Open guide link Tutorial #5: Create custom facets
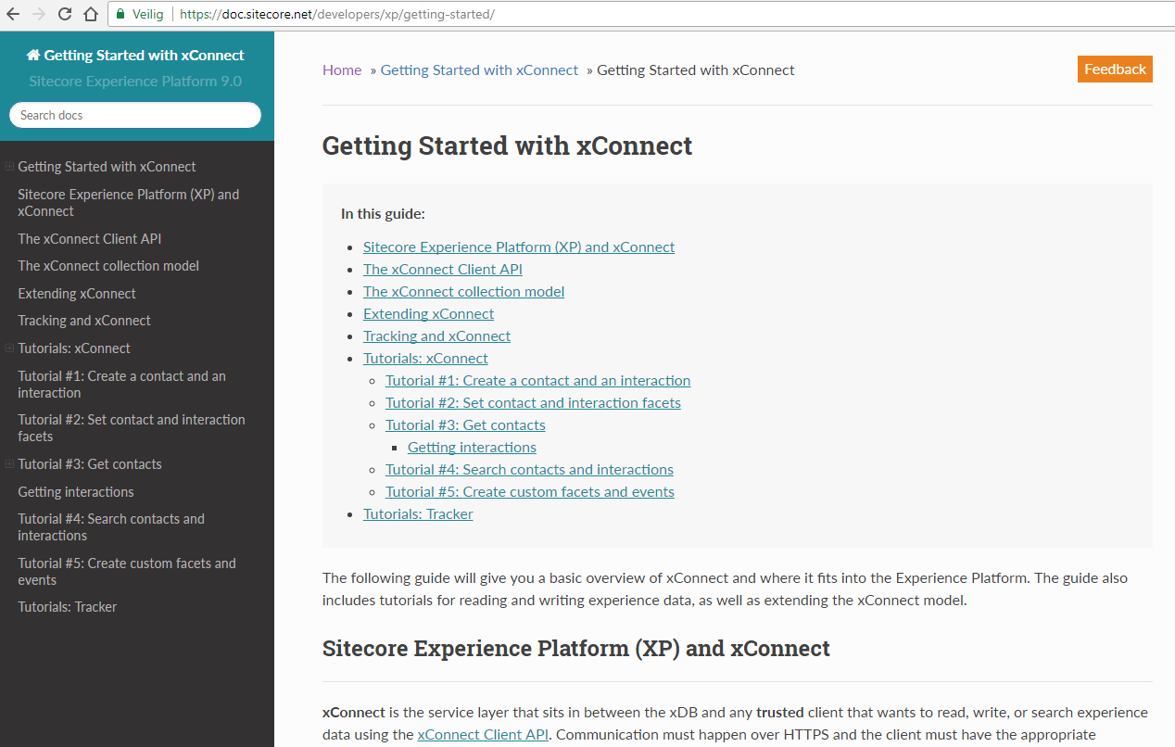The width and height of the screenshot is (1175, 747). pyautogui.click(x=530, y=491)
